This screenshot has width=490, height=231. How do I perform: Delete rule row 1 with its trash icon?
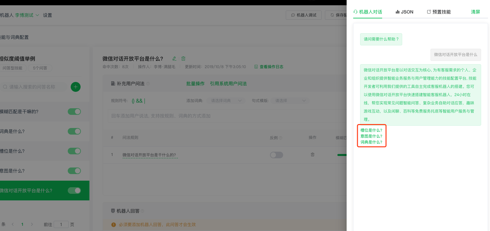312,155
